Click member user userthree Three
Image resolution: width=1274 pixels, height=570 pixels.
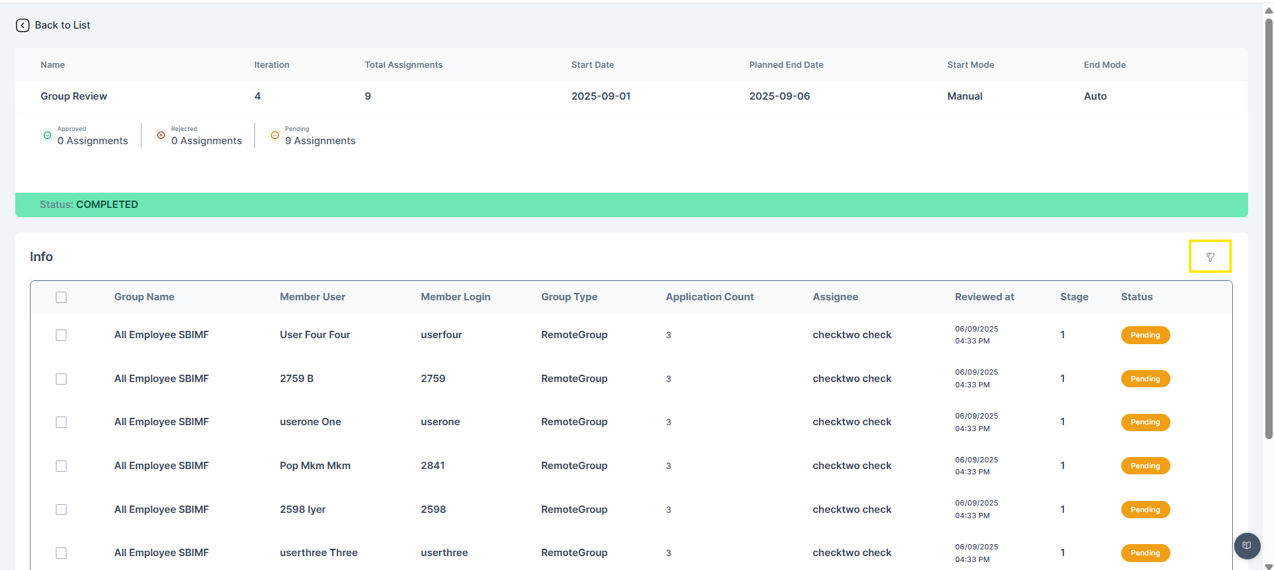[319, 553]
